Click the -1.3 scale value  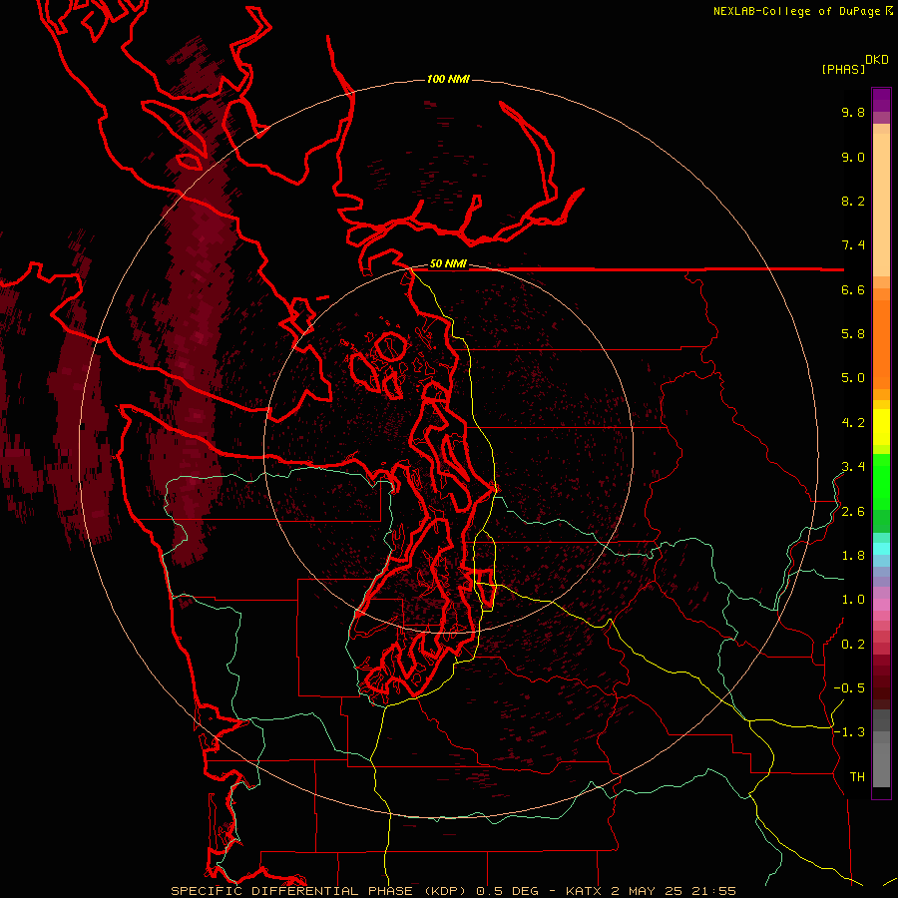coord(849,732)
